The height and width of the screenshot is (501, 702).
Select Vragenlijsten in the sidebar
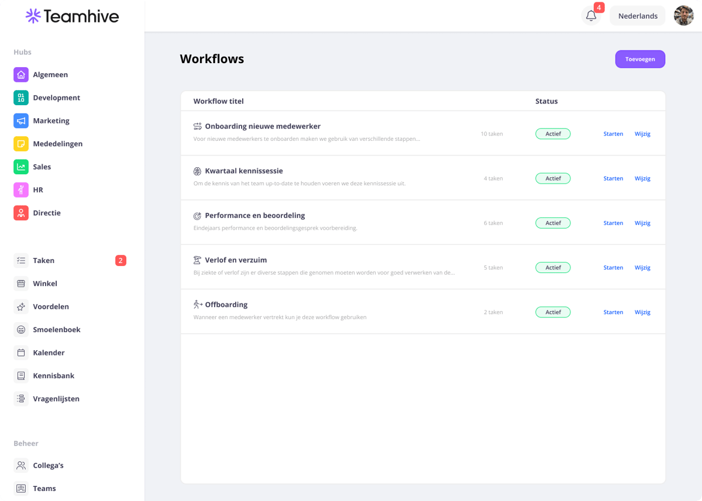[56, 399]
